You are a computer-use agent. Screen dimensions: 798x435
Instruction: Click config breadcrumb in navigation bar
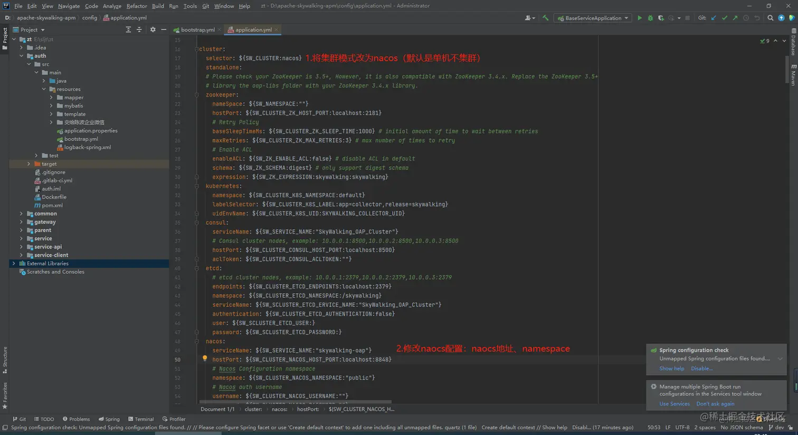[x=90, y=18]
